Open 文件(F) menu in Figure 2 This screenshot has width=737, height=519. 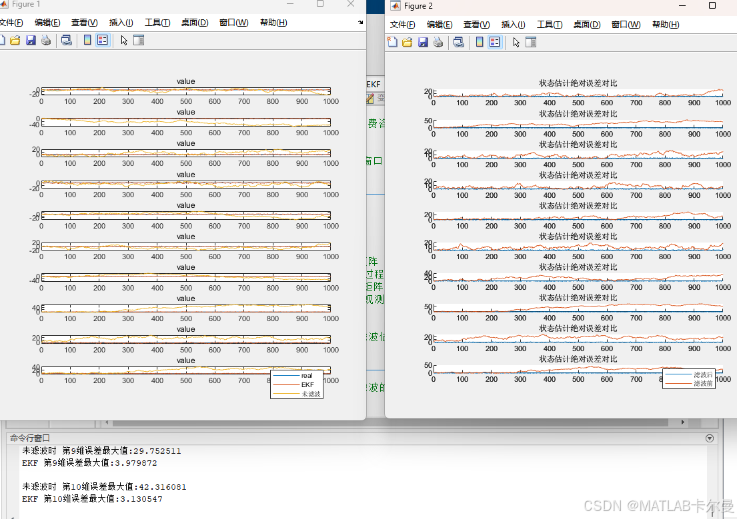[403, 25]
